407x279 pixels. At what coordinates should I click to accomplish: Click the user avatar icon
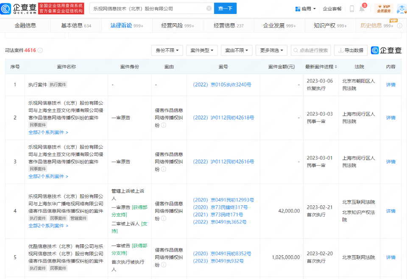[402, 9]
